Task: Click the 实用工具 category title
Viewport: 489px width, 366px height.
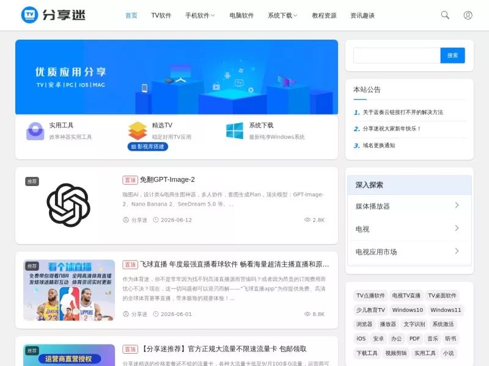Action: 61,125
